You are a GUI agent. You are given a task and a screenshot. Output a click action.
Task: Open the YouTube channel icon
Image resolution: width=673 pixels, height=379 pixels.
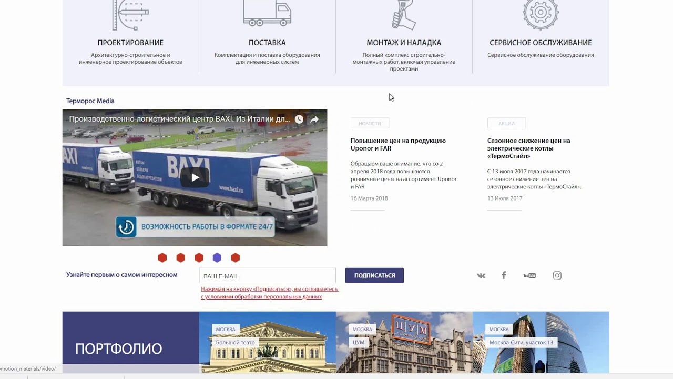pos(529,275)
